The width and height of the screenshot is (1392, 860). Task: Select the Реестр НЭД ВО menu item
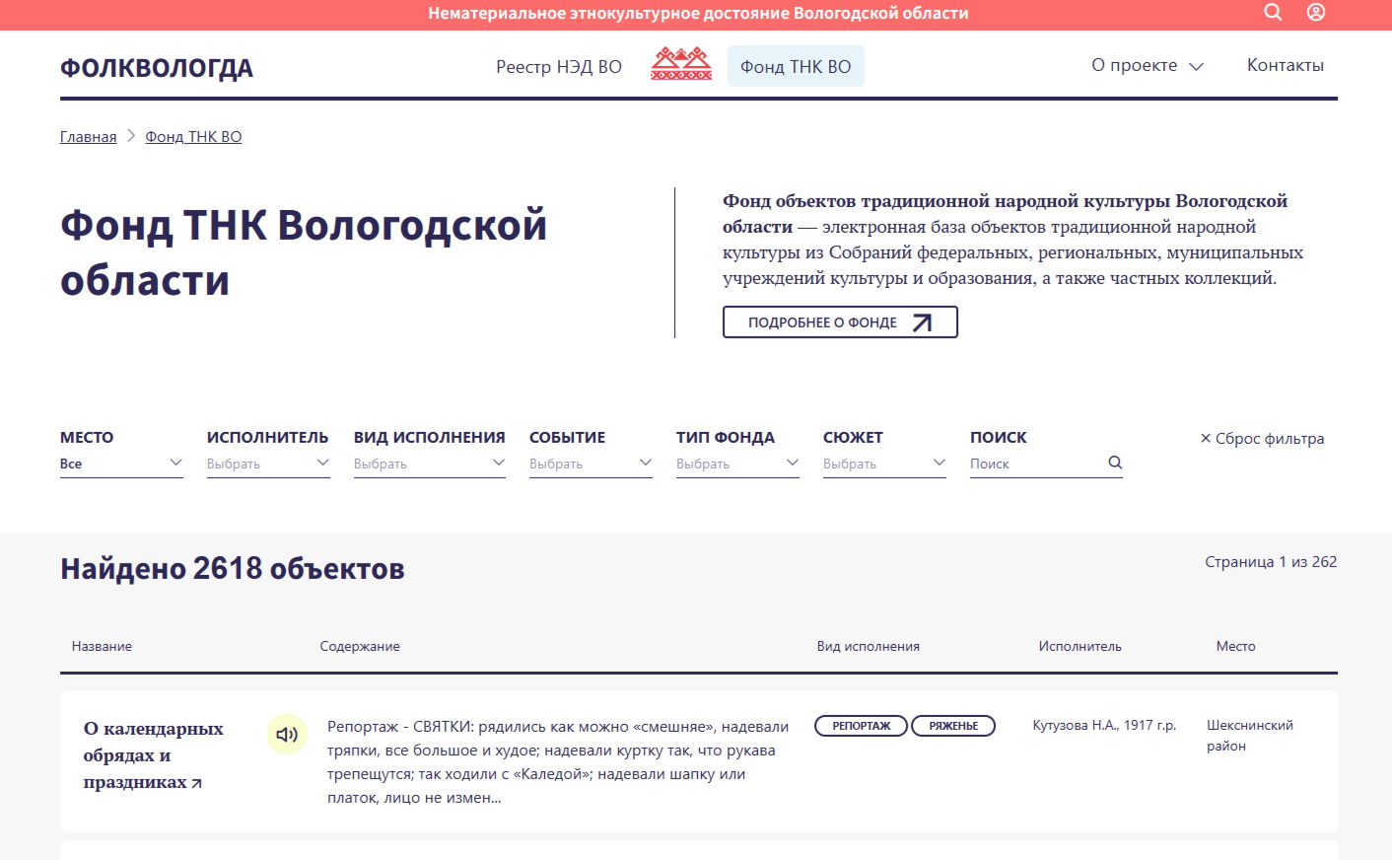pos(558,66)
